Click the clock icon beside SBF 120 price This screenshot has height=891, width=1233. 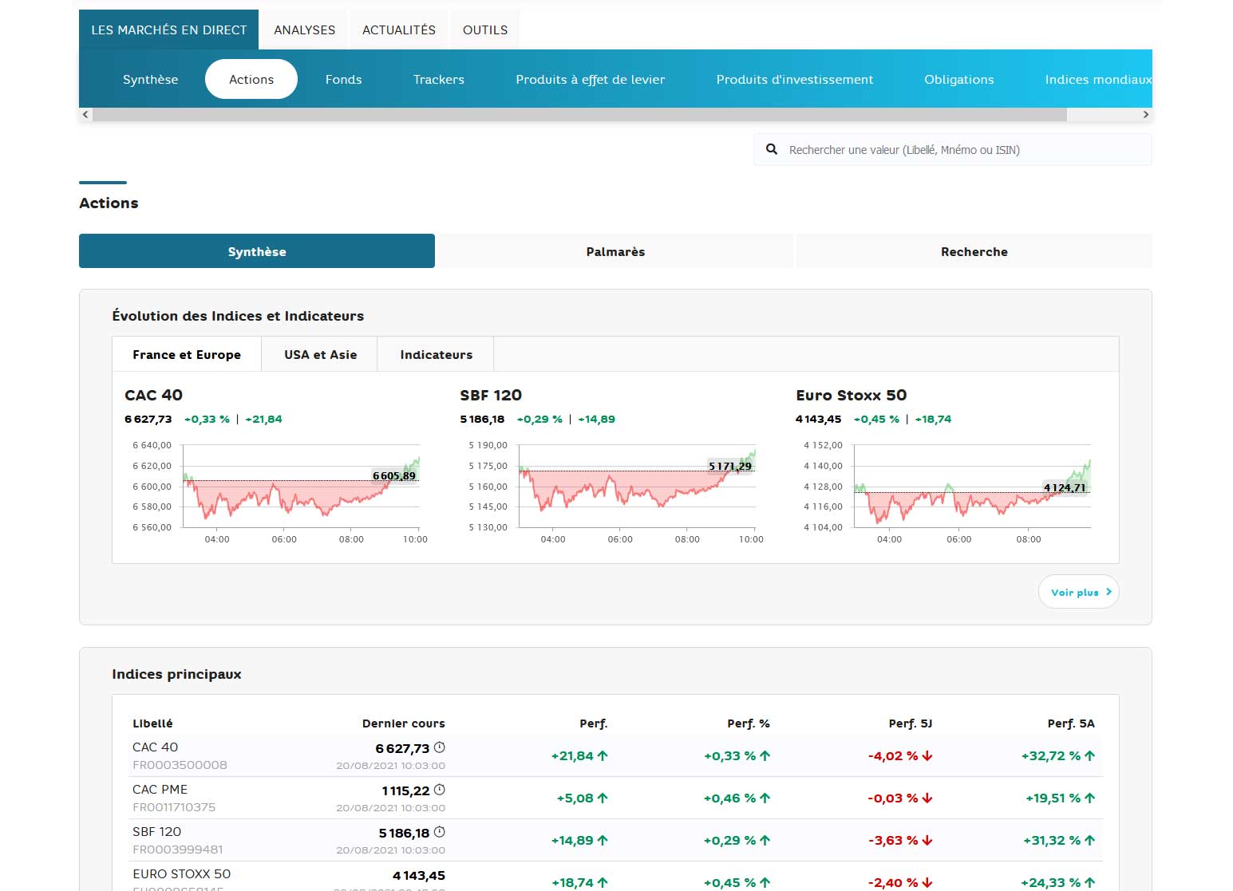tap(439, 832)
